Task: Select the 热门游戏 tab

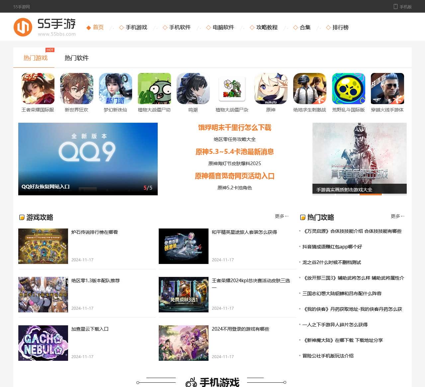Action: coord(36,58)
